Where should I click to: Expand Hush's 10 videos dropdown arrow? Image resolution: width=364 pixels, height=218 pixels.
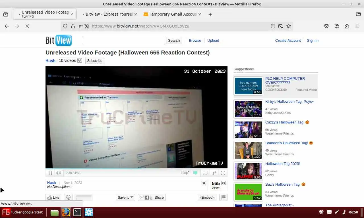point(80,60)
